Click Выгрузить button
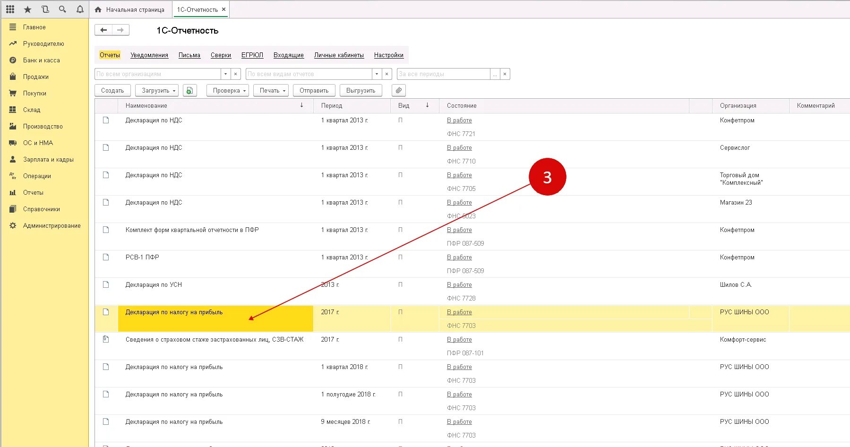This screenshot has height=447, width=850. (361, 90)
